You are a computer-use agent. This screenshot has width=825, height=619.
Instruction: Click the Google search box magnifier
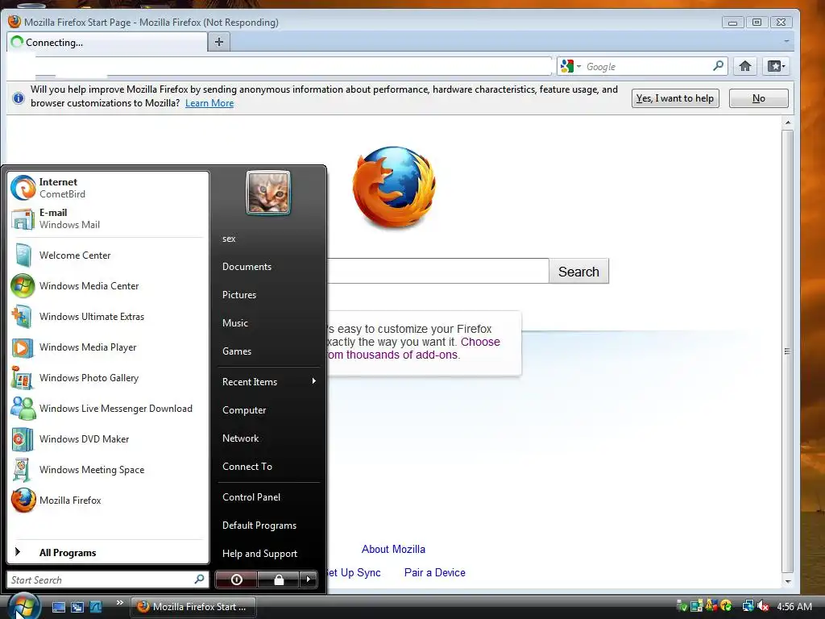point(718,66)
